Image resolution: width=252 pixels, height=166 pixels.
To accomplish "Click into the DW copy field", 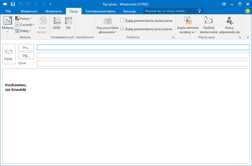I will (x=143, y=55).
